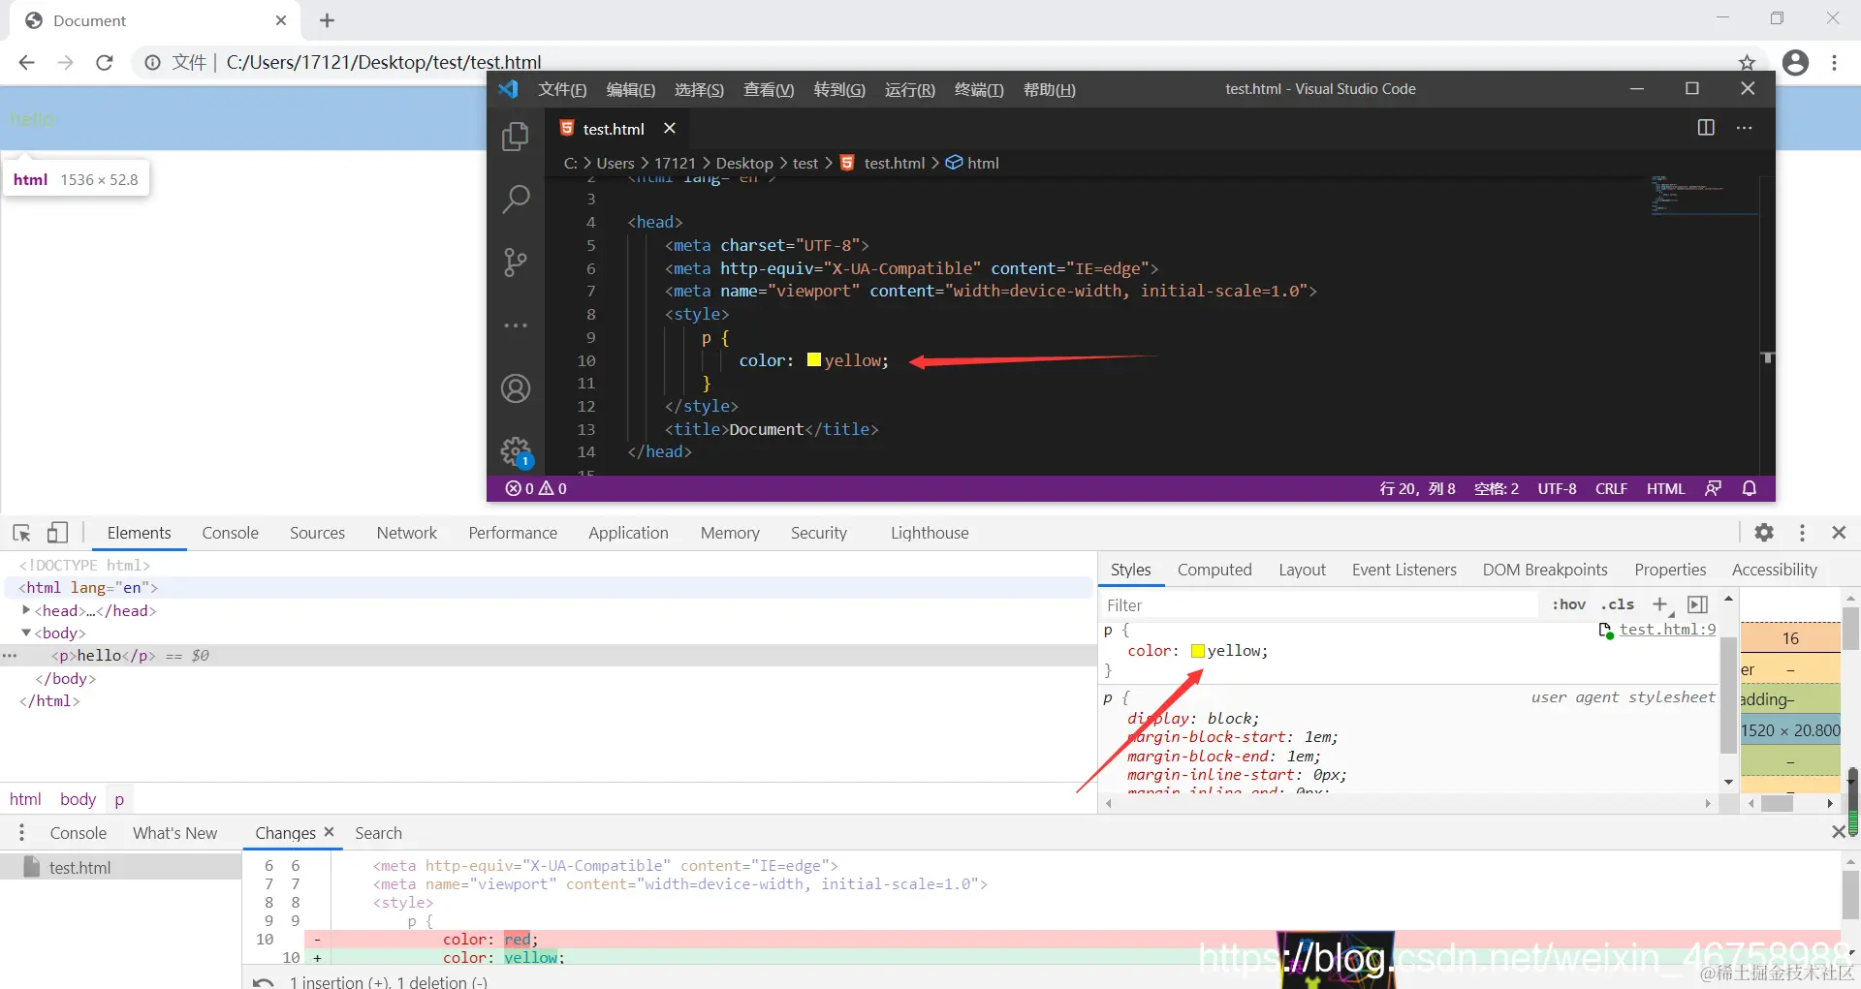
Task: Switch to Computed styles tab
Action: 1214,570
